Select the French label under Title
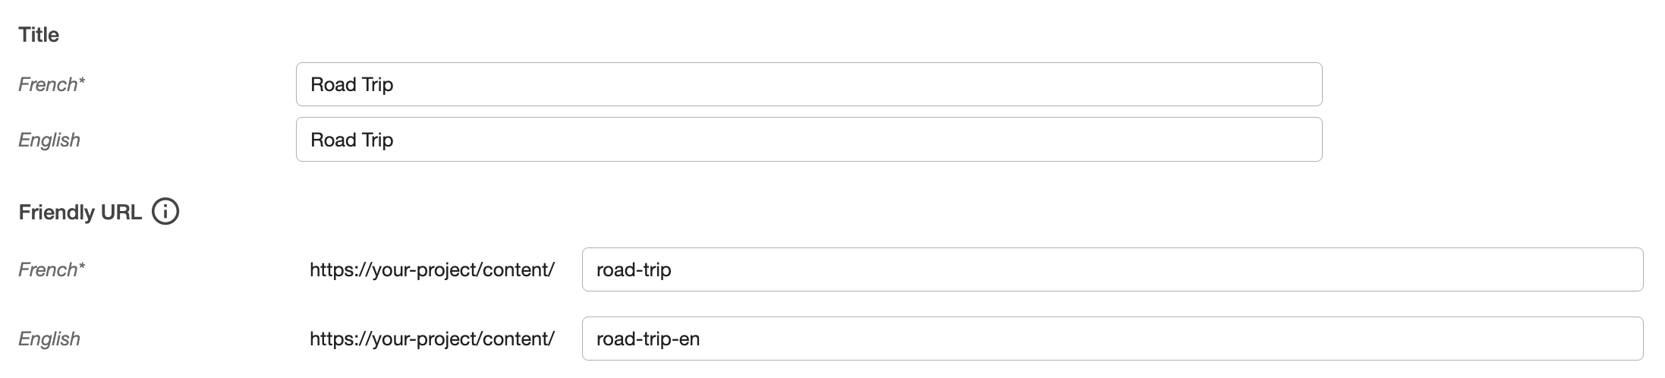This screenshot has height=378, width=1665. pyautogui.click(x=48, y=84)
